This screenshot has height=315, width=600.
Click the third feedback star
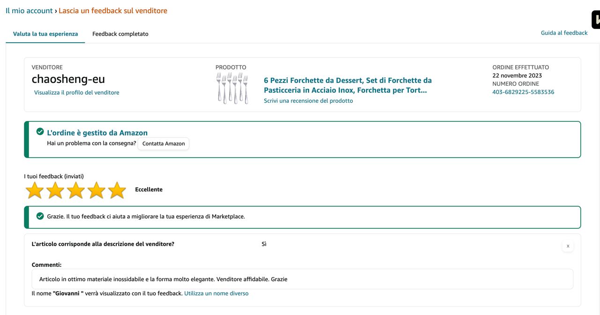point(75,190)
